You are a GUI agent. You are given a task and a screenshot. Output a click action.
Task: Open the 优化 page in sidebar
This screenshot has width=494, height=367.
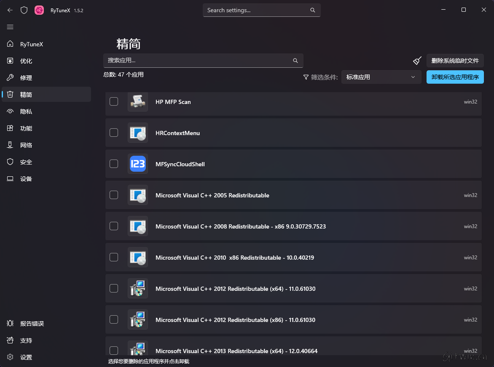tap(26, 61)
